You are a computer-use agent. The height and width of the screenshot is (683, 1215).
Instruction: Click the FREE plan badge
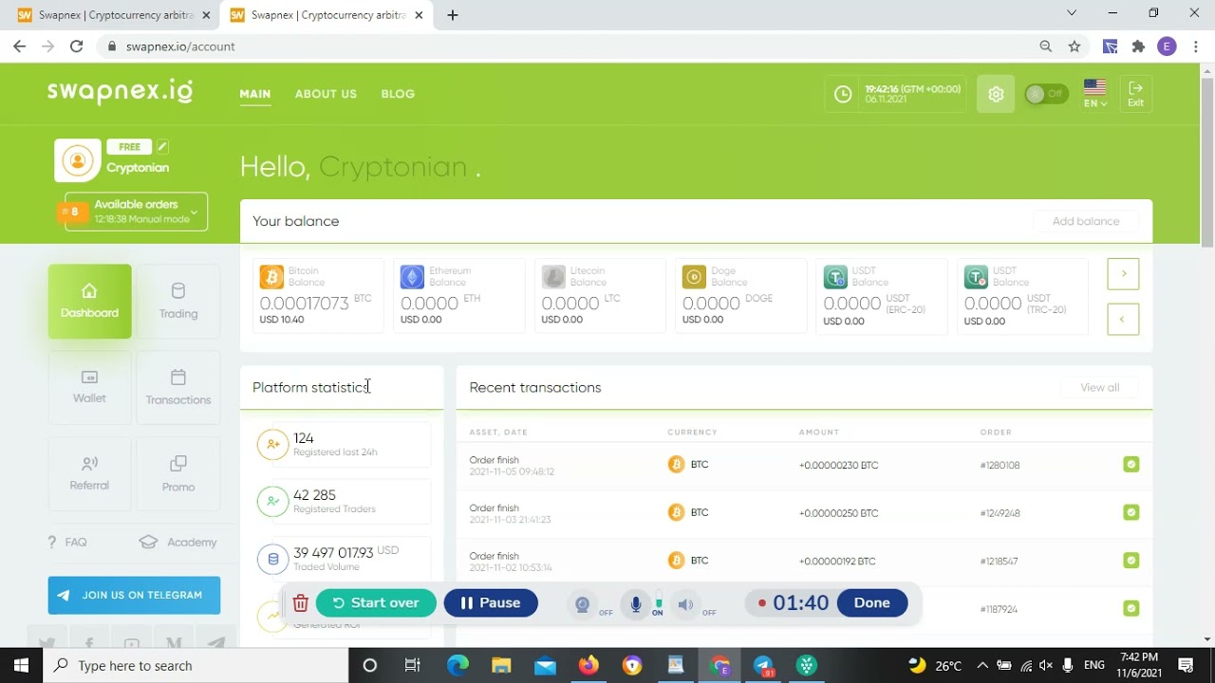click(x=130, y=147)
